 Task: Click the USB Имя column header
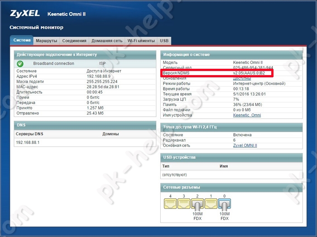pos(224,166)
